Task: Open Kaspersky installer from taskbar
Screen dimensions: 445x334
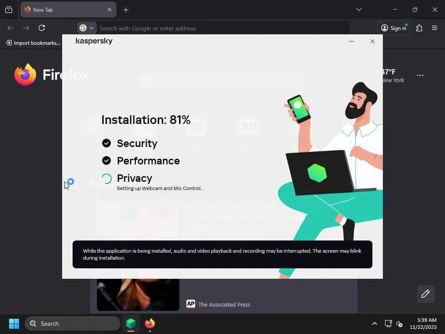Action: click(x=131, y=324)
